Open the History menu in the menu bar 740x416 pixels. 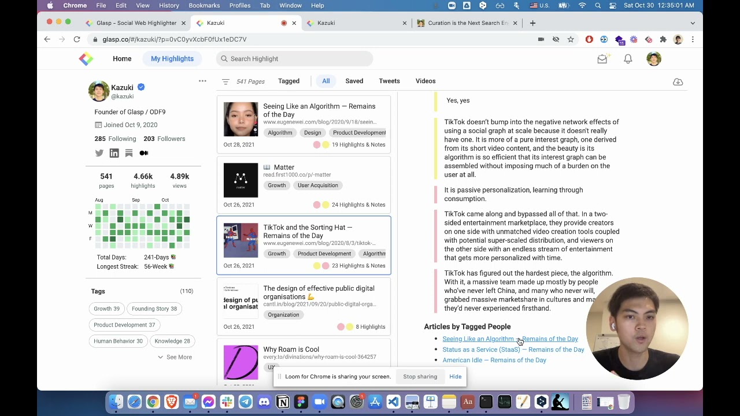coord(169,5)
